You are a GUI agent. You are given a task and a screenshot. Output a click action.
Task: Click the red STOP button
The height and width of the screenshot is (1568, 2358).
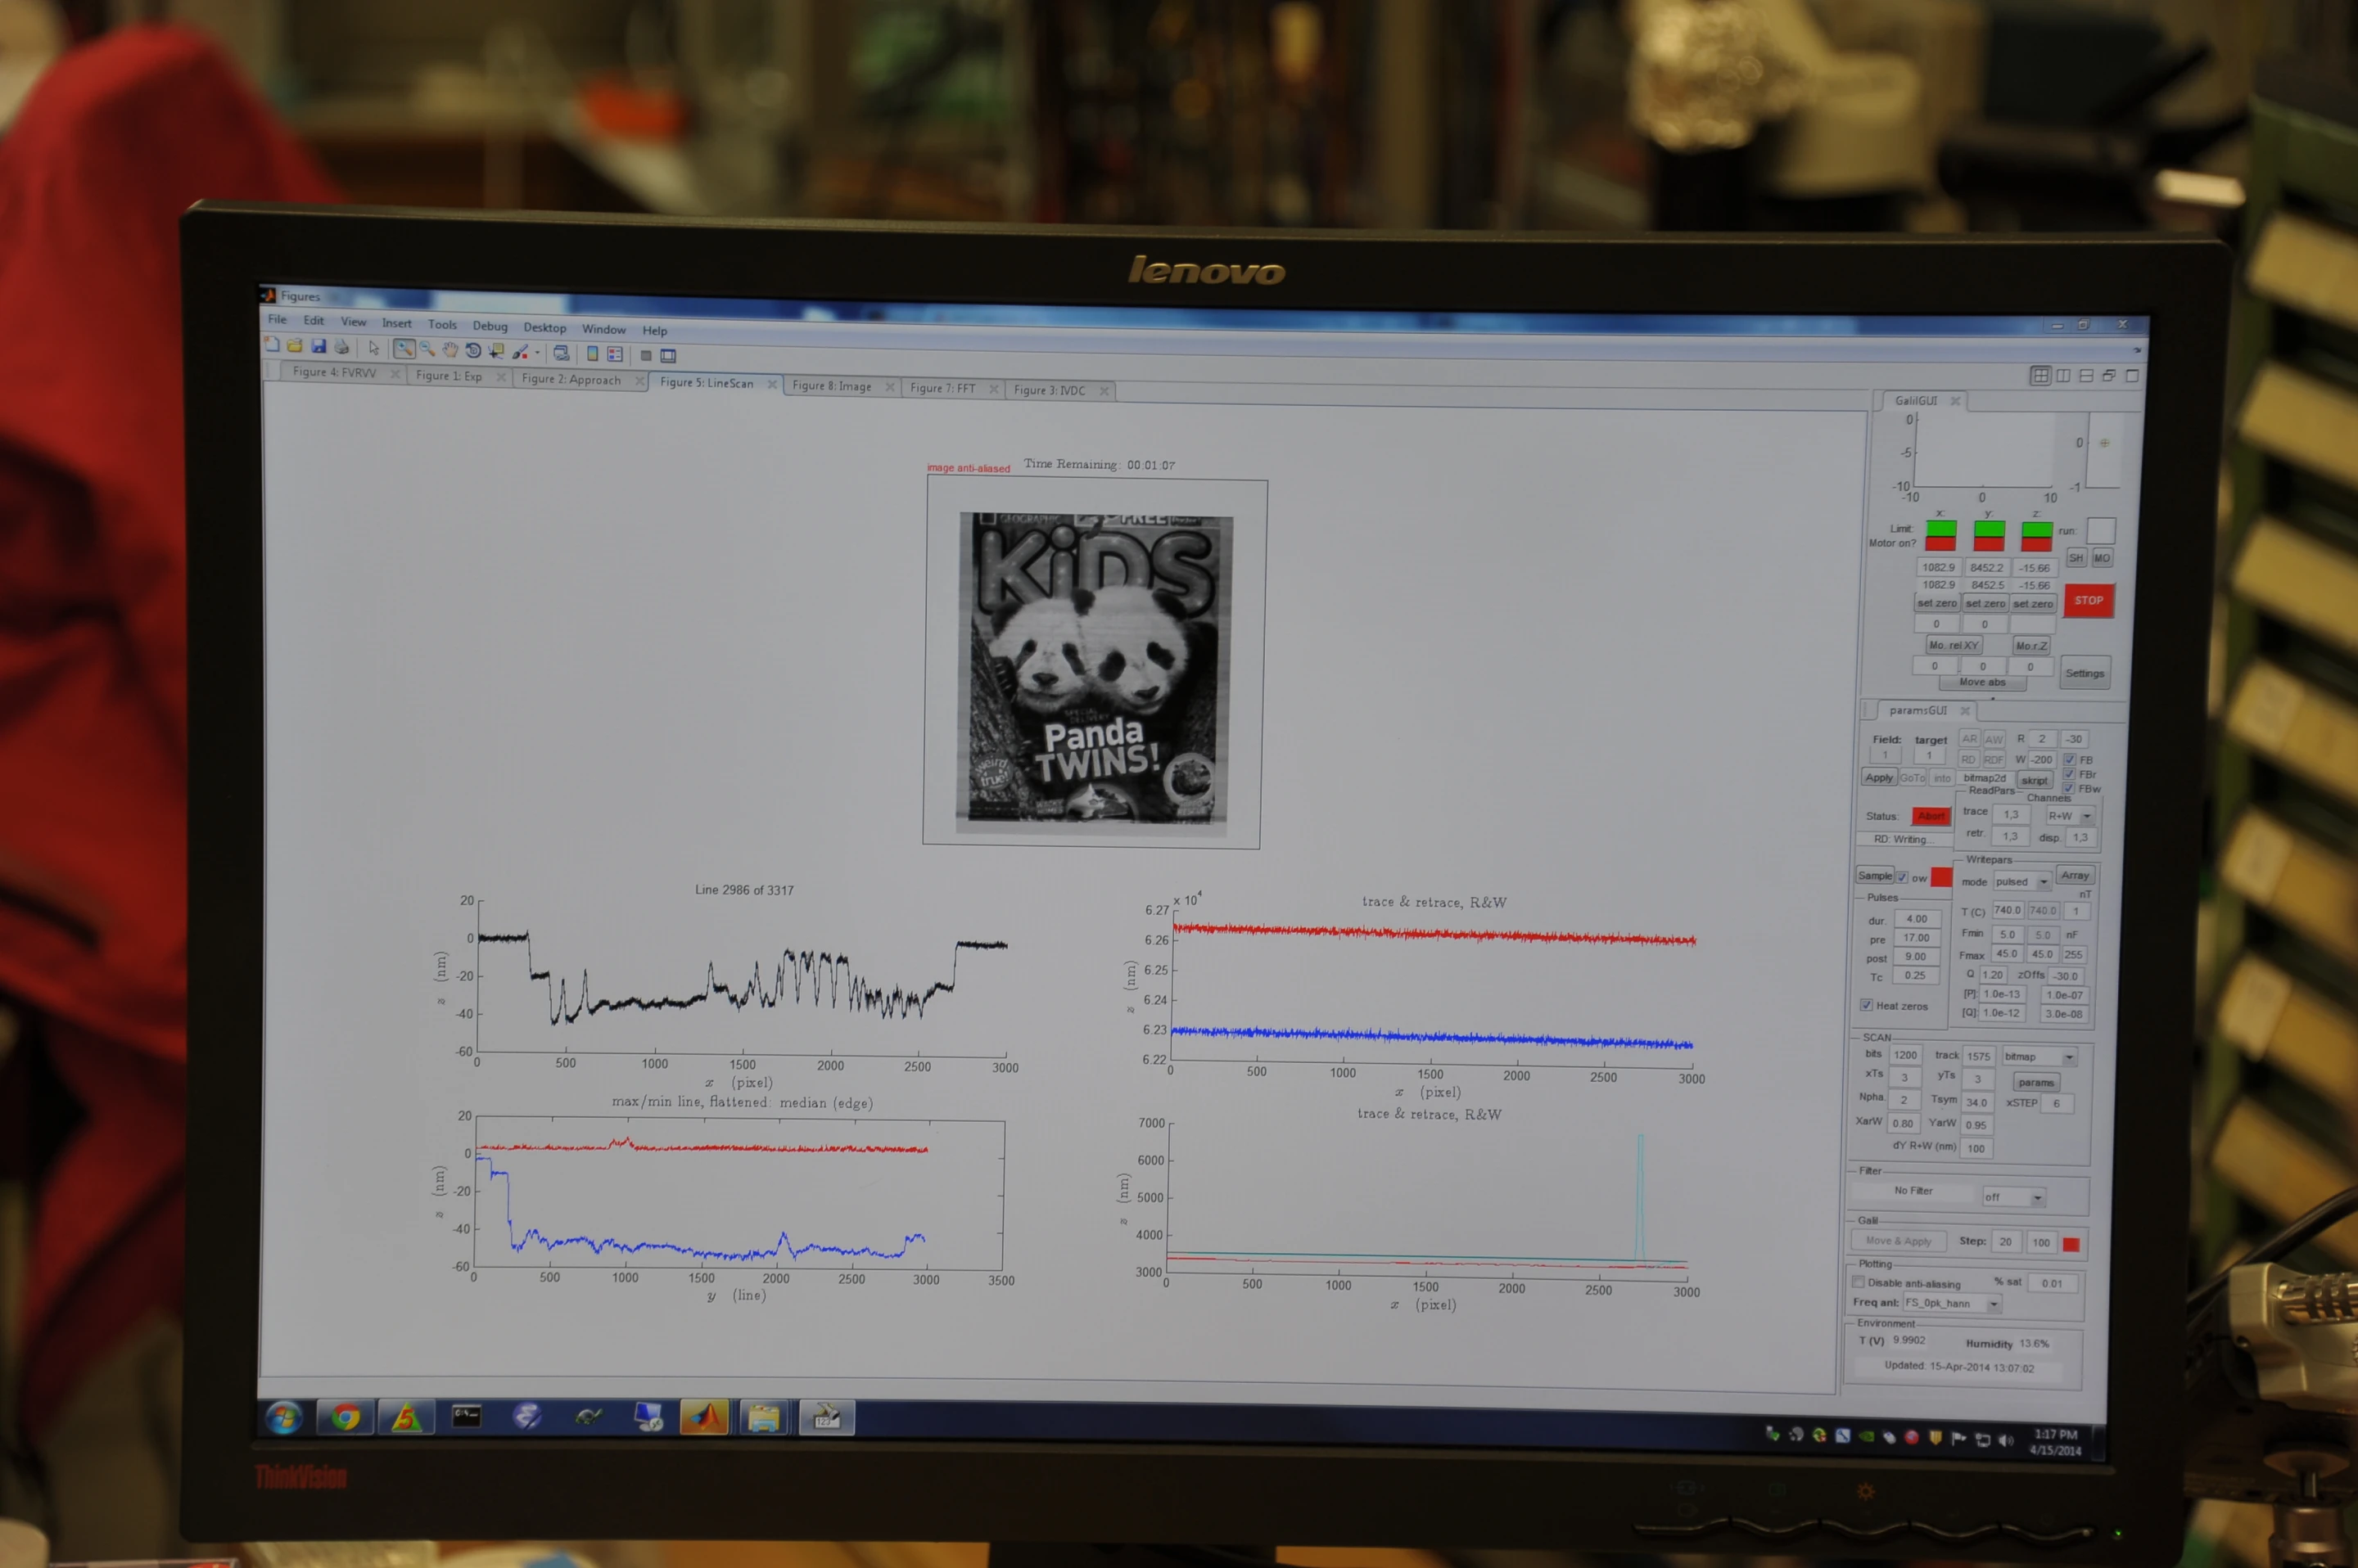[2089, 601]
